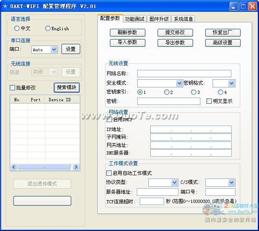
Task: Select 密钥索引 radio option 3
Action: click(193, 92)
